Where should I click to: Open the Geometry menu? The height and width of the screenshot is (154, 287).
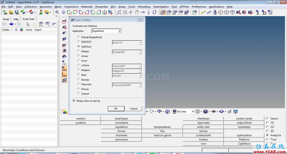coord(46,7)
